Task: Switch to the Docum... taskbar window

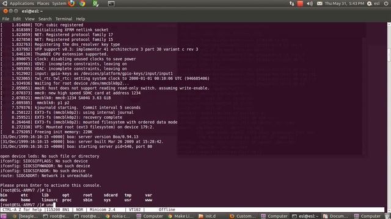Action: (335, 216)
